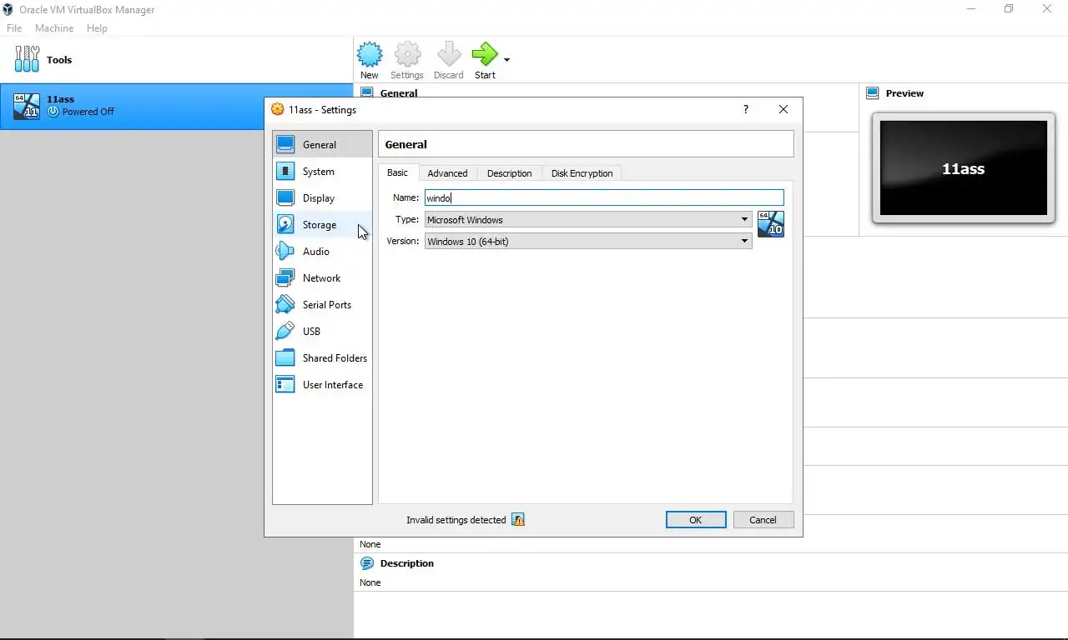Open the Storage settings category
The width and height of the screenshot is (1068, 640).
pos(322,224)
